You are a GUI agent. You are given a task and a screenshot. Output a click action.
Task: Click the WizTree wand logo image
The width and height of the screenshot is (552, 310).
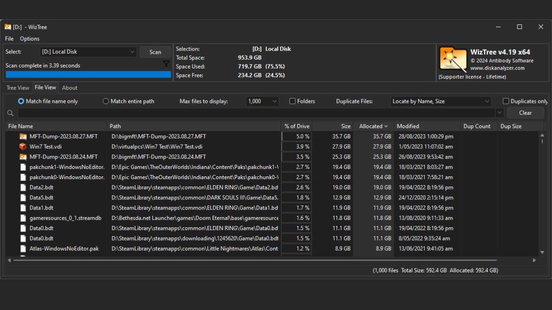[453, 59]
